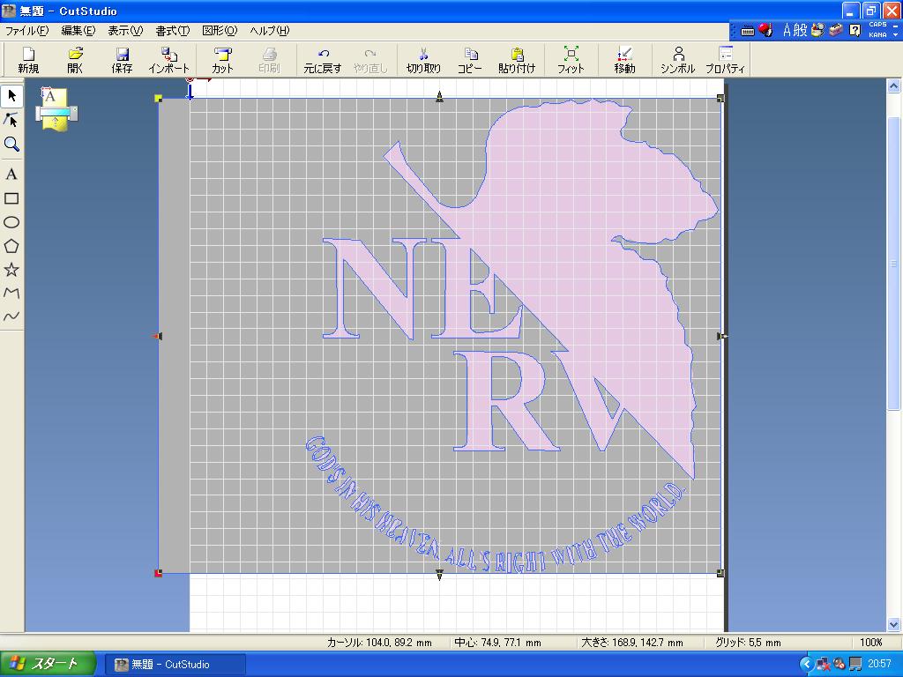Copy the selection with the コピー icon
The height and width of the screenshot is (677, 903).
tap(470, 60)
